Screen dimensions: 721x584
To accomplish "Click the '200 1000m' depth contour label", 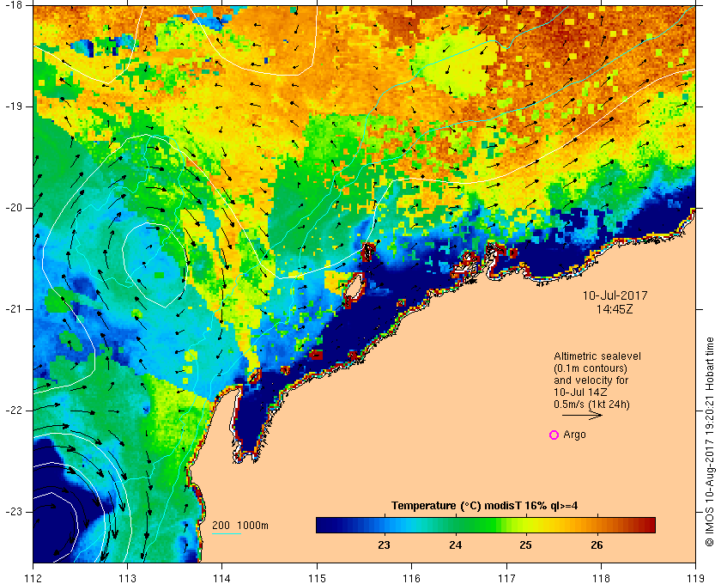I will click(x=240, y=526).
